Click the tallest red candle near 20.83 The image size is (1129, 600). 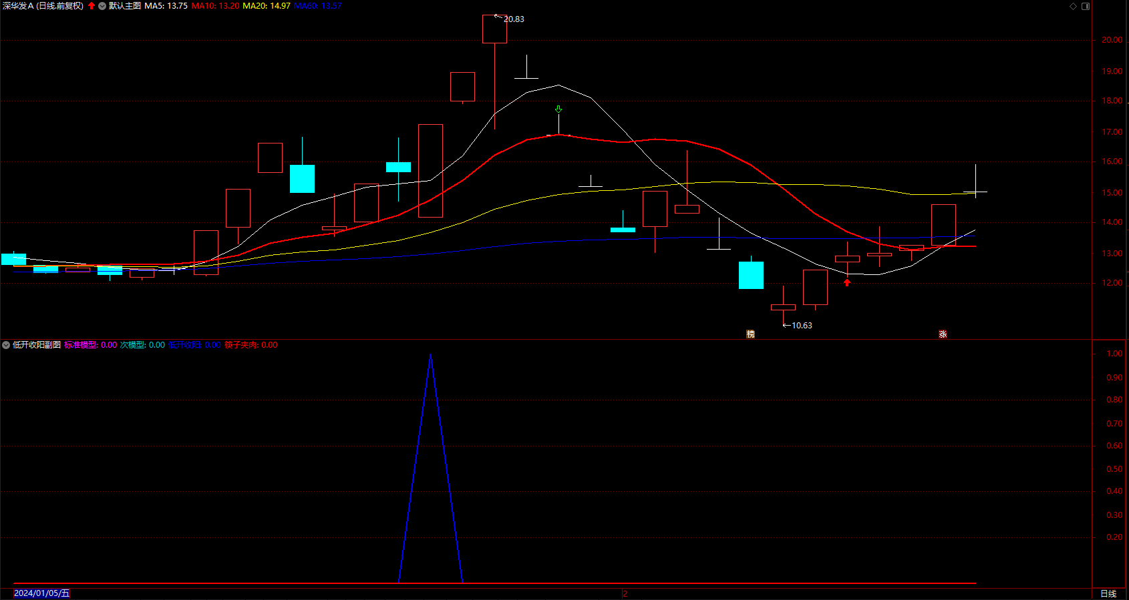(x=494, y=29)
